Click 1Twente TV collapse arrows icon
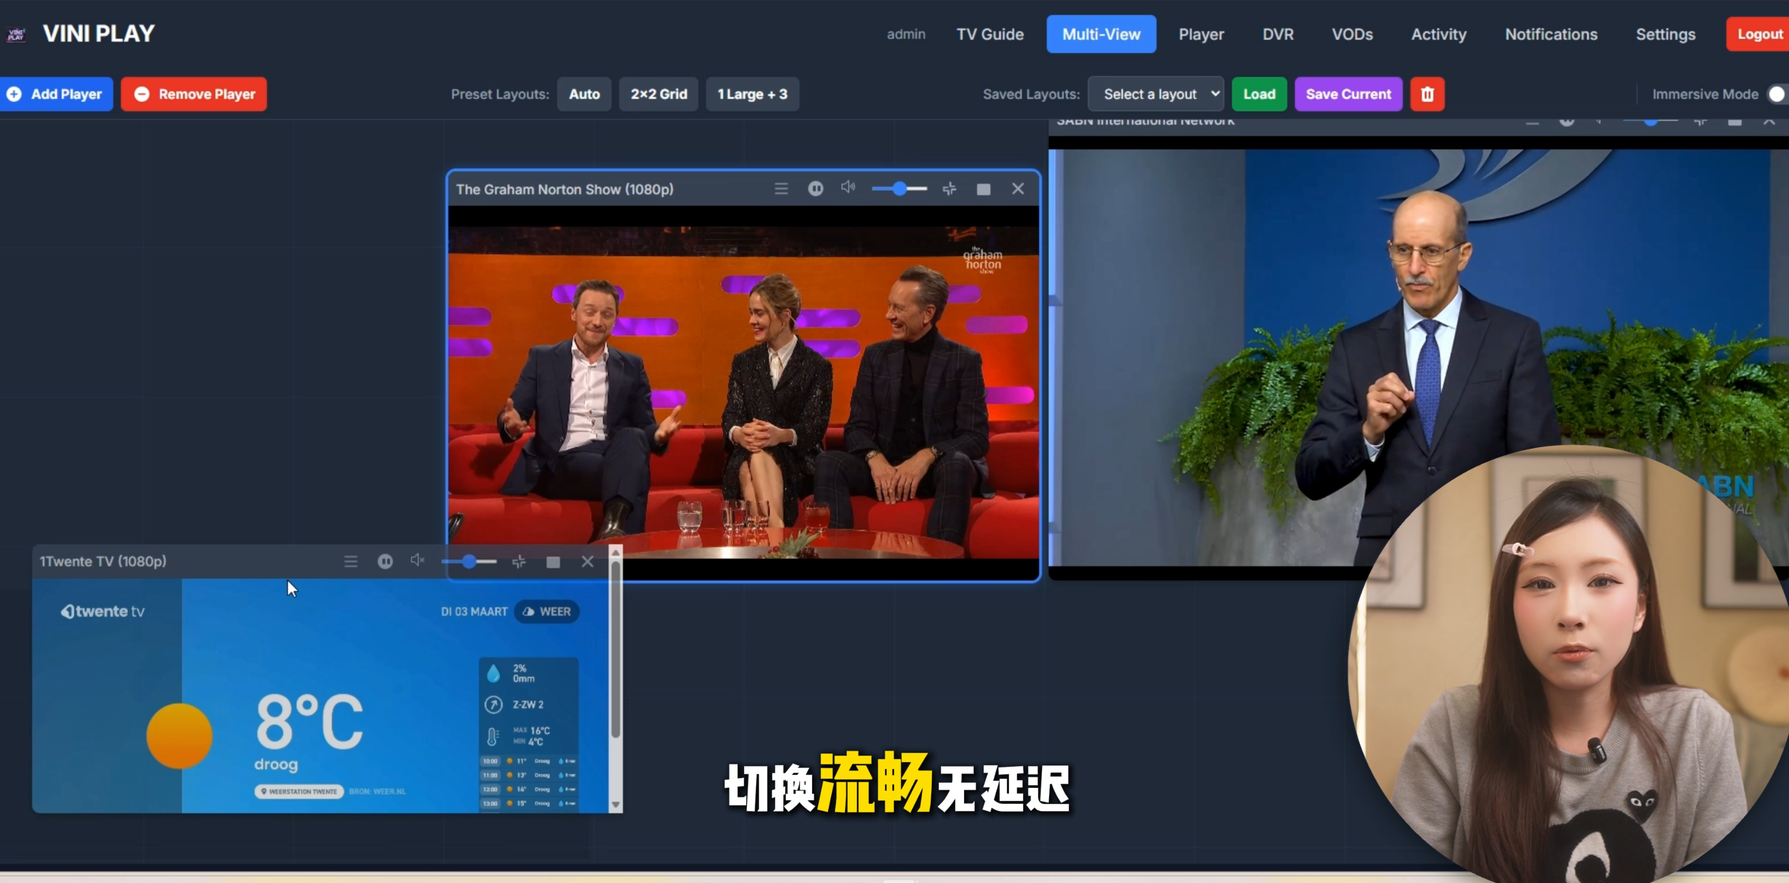Screen dimensions: 1789x883 tap(519, 561)
